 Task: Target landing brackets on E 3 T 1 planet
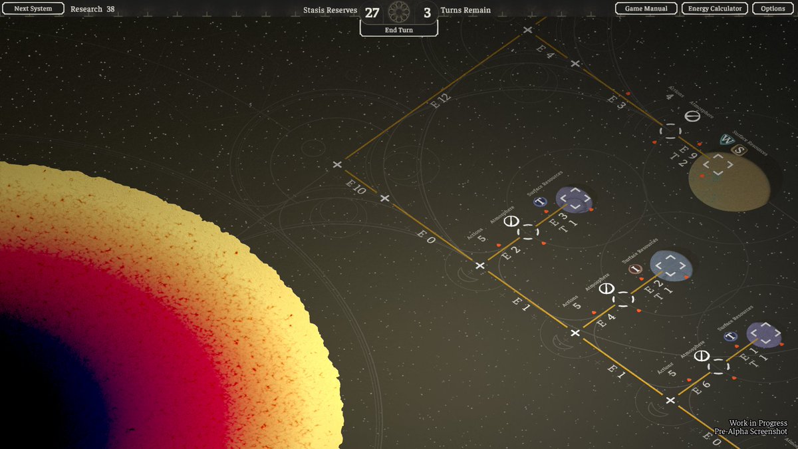576,198
